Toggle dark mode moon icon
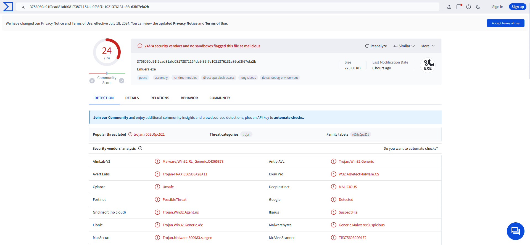The height and width of the screenshot is (245, 530). pos(478,7)
